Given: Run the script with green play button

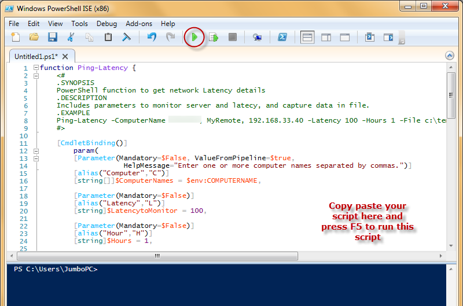Looking at the screenshot, I should [x=194, y=37].
